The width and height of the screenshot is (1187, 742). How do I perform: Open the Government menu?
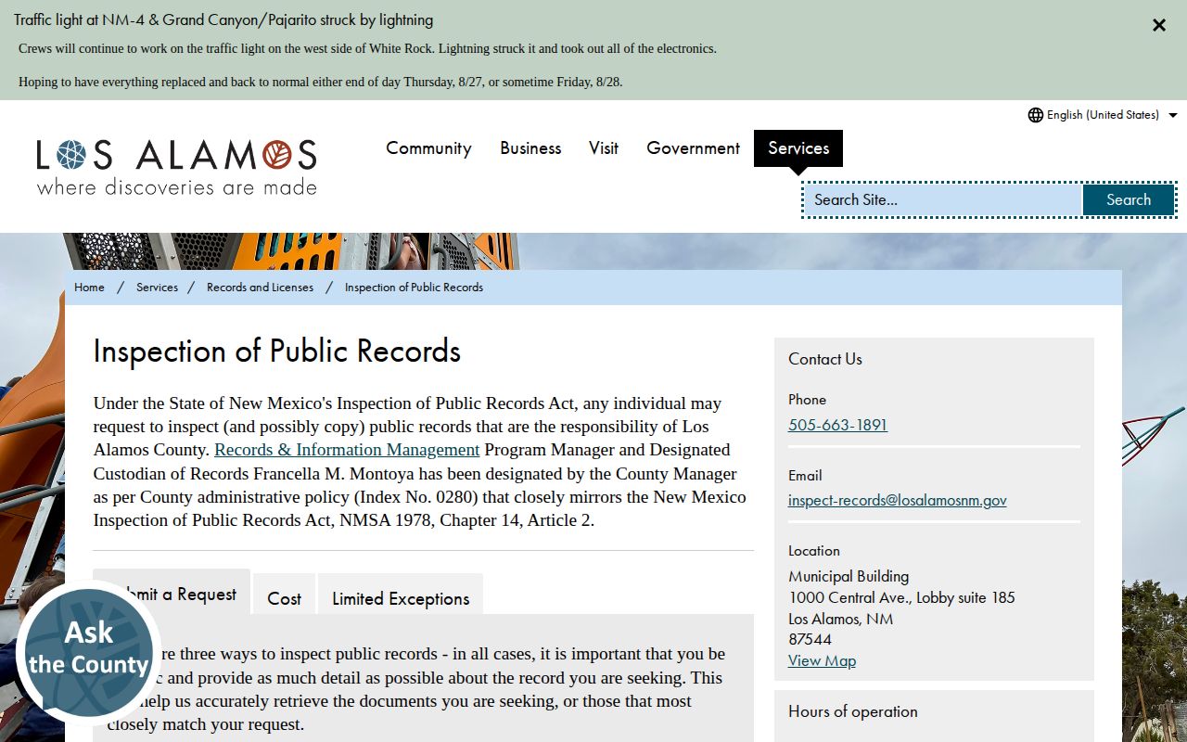tap(693, 148)
